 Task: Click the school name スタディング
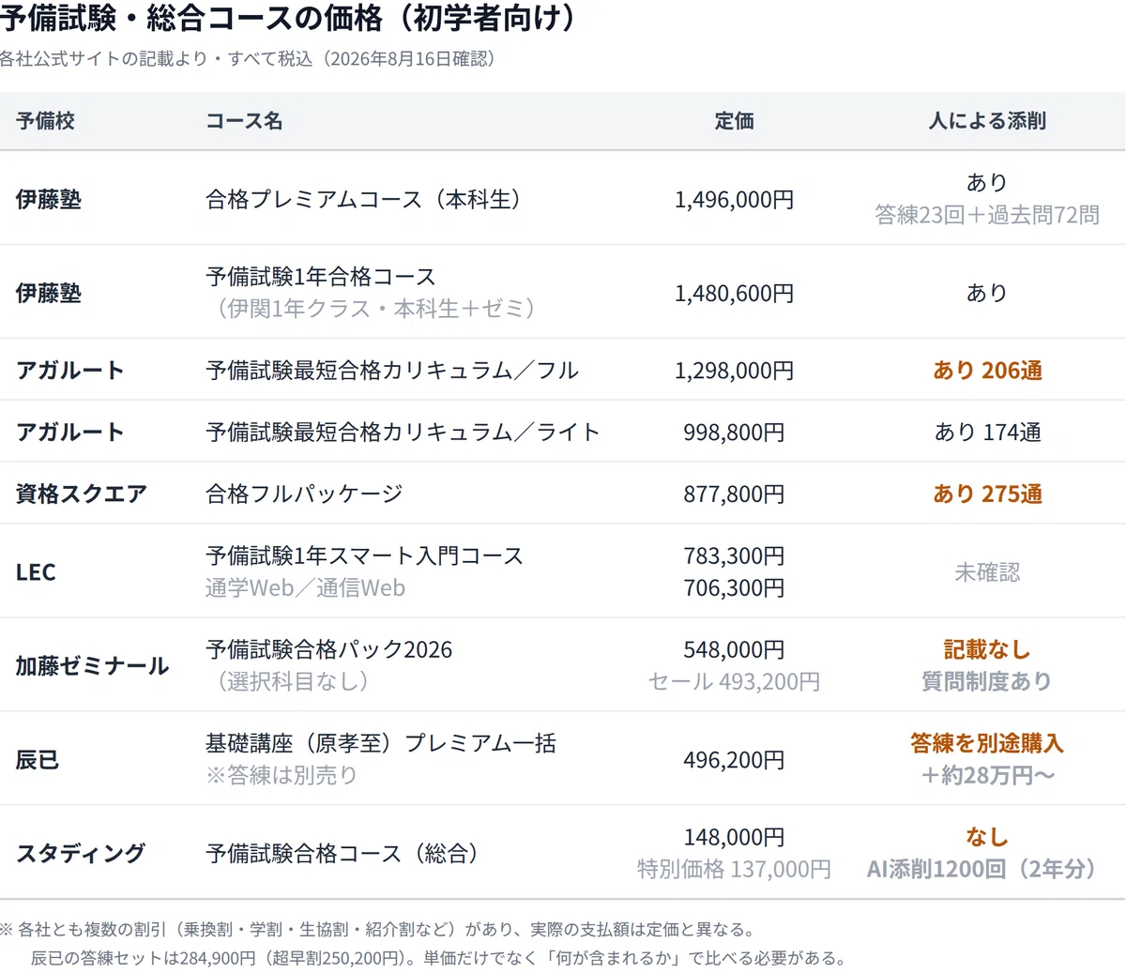(x=81, y=854)
